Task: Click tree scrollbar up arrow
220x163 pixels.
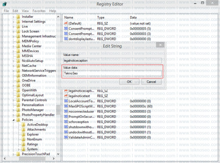Action: pyautogui.click(x=58, y=17)
